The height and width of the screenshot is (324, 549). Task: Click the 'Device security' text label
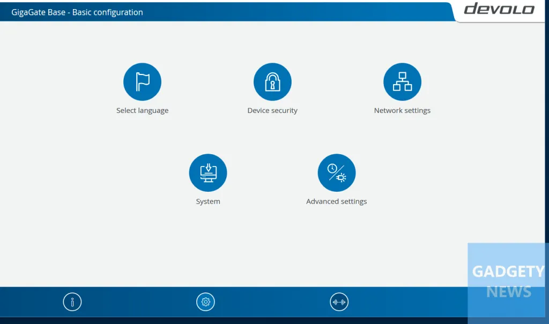point(272,110)
